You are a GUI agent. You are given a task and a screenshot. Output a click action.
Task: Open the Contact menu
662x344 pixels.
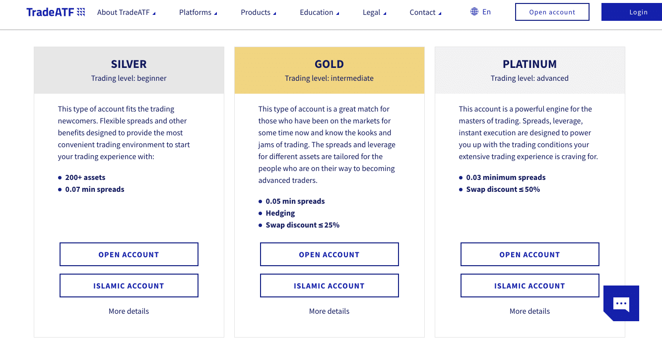425,12
